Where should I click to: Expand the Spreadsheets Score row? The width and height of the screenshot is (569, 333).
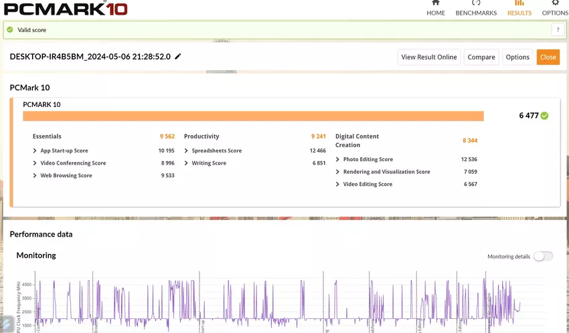tap(186, 151)
